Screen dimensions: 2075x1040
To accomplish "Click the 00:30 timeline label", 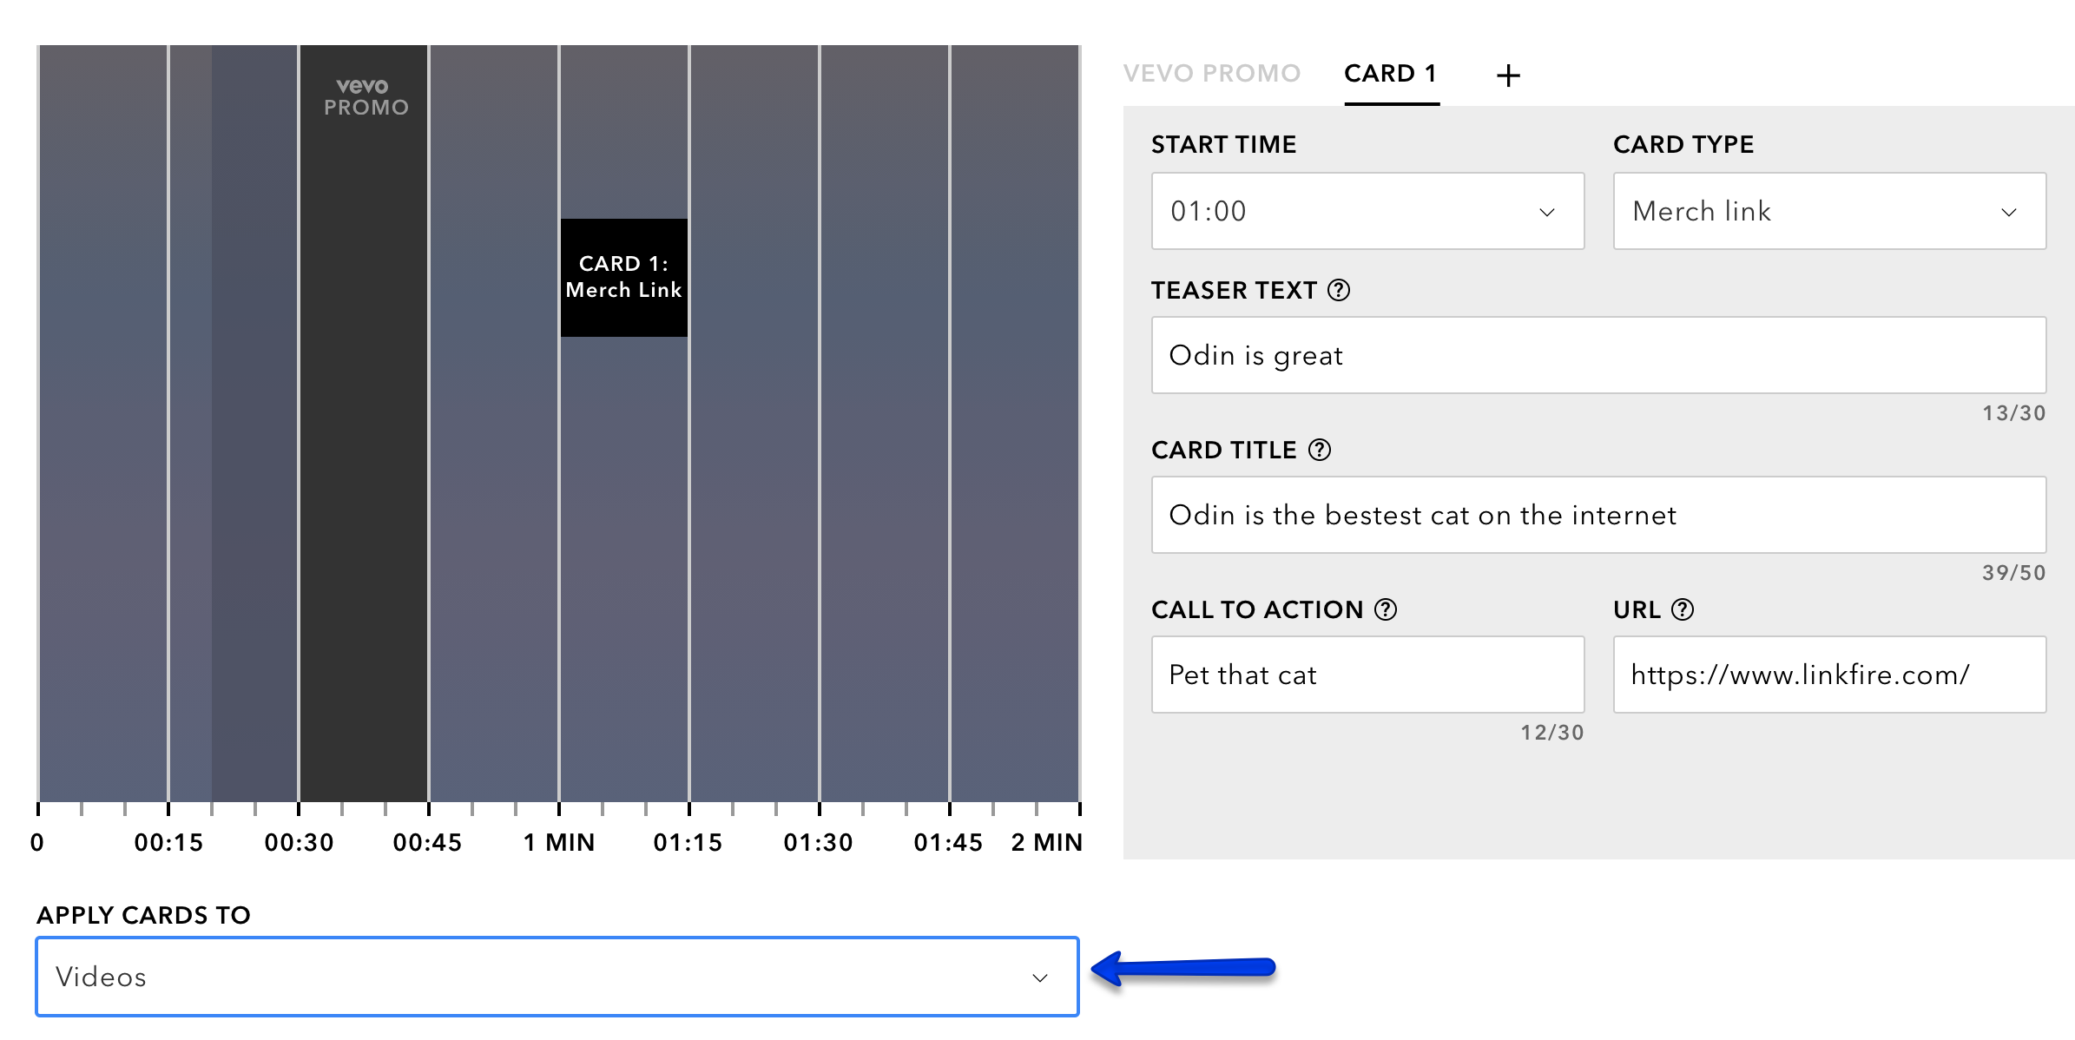I will (299, 842).
